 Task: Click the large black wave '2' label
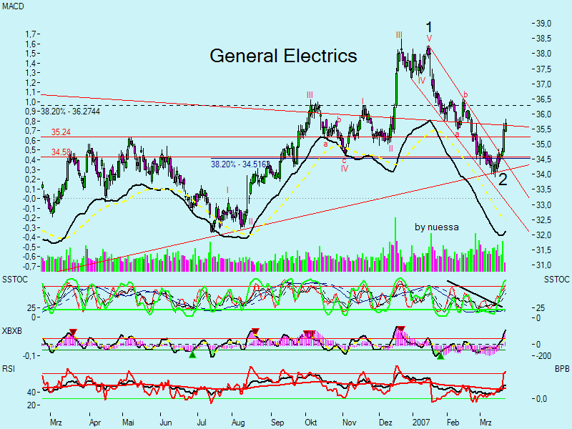click(503, 180)
